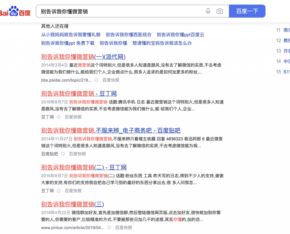
Task: Click the date 2014年3月4日
Action: 54,65
